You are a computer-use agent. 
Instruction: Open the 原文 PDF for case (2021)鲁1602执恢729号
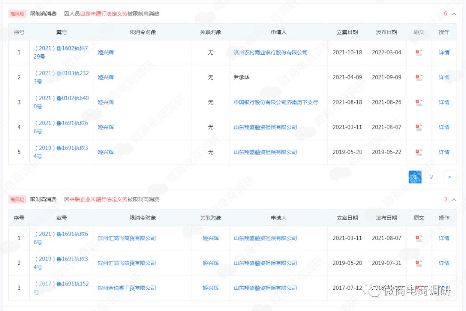click(x=419, y=52)
